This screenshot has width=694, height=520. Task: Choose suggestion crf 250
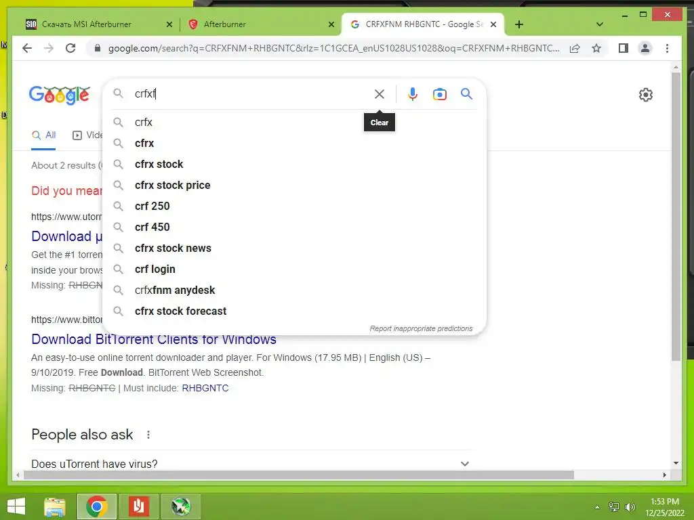point(294,206)
